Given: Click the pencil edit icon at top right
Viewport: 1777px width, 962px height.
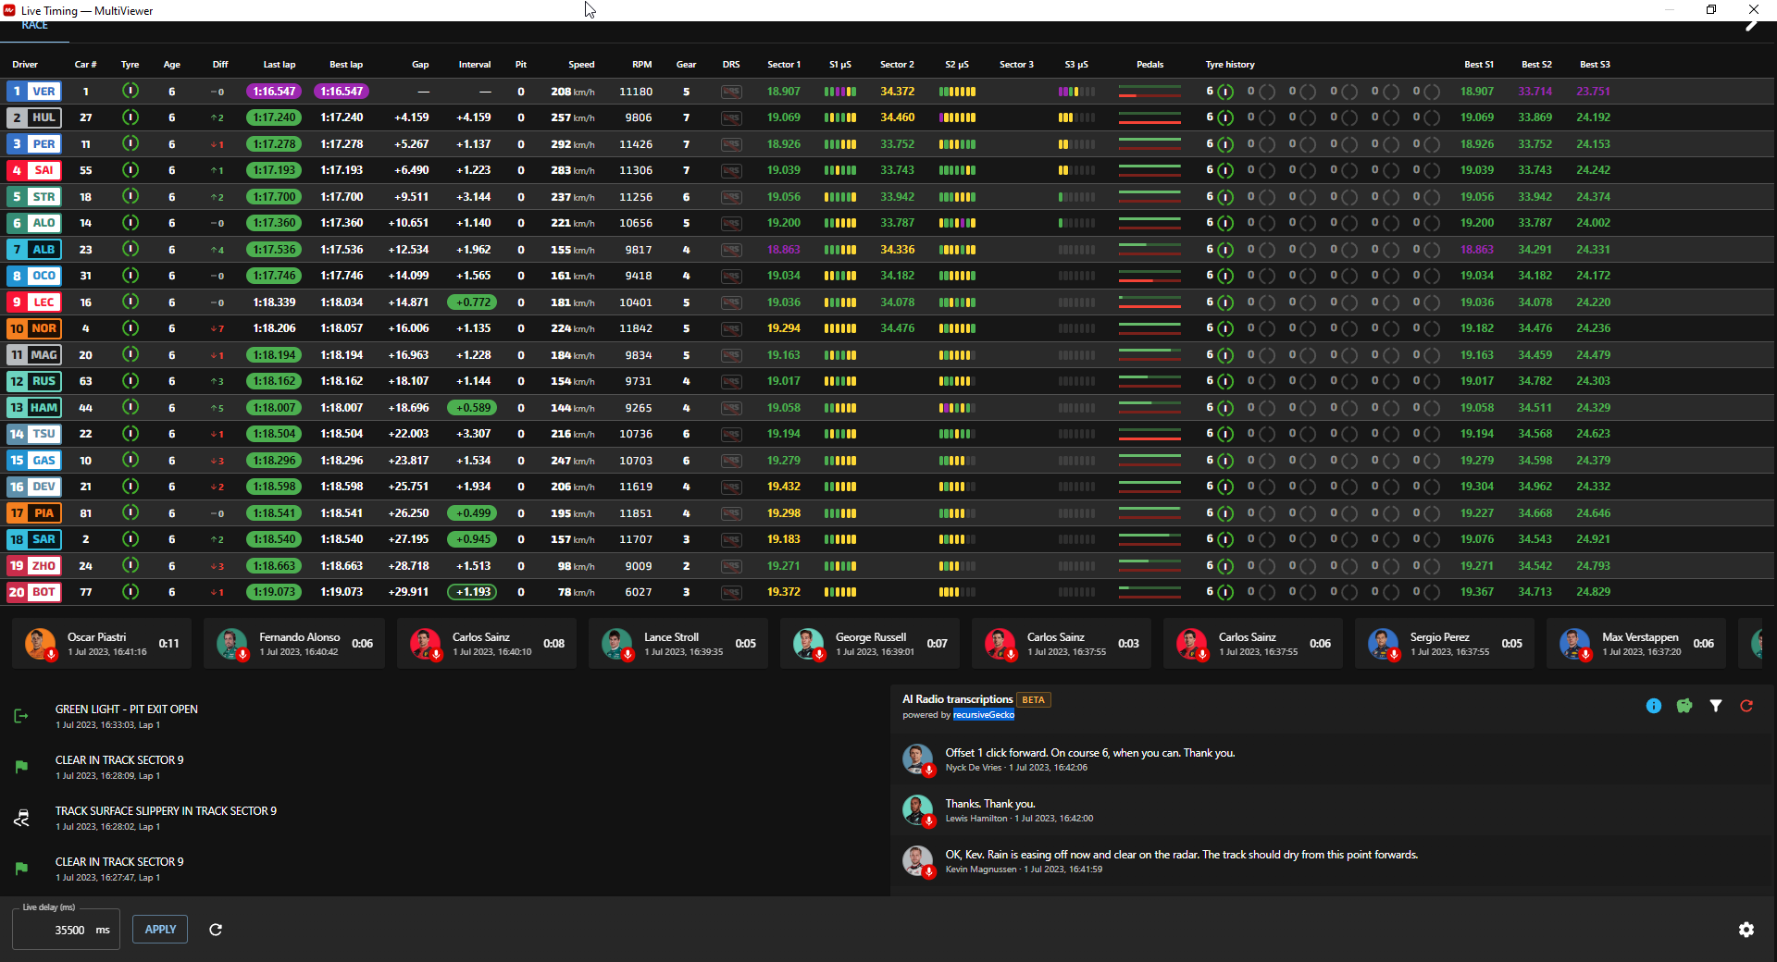Looking at the screenshot, I should (1750, 26).
